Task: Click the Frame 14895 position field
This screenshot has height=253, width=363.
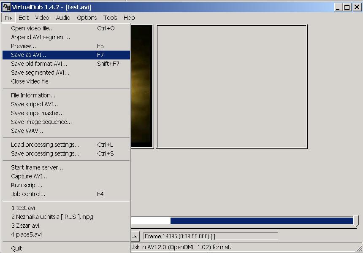Action: 210,236
